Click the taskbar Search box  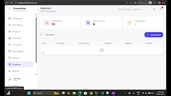[46, 93]
